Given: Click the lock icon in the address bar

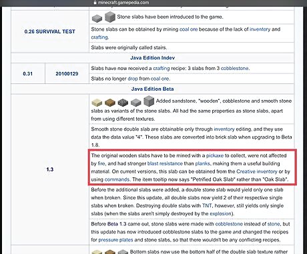Looking at the screenshot, I should click(95, 3).
